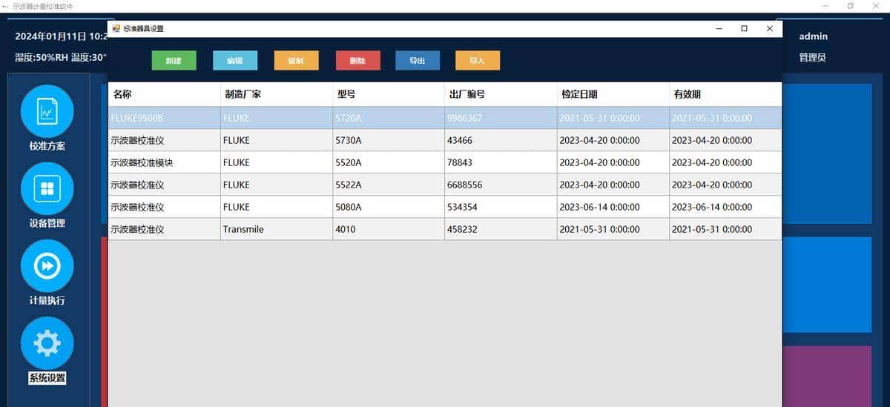
Task: Click the 标准器具设置 dialog title icon
Action: (x=116, y=28)
